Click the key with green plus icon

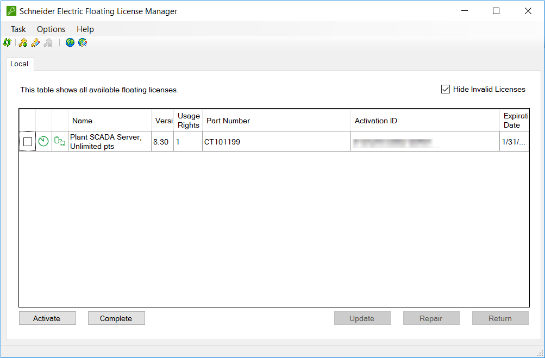(23, 43)
